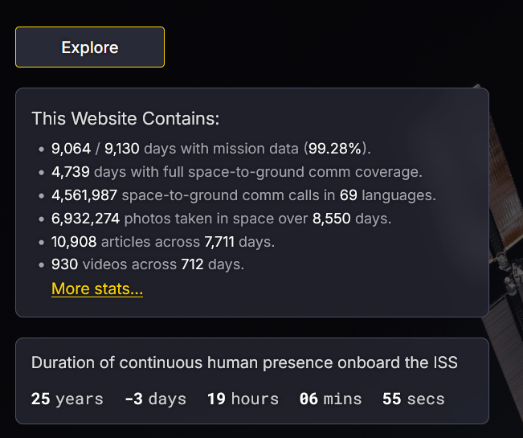Select the -3 days counter value
This screenshot has width=523, height=438.
click(x=133, y=399)
